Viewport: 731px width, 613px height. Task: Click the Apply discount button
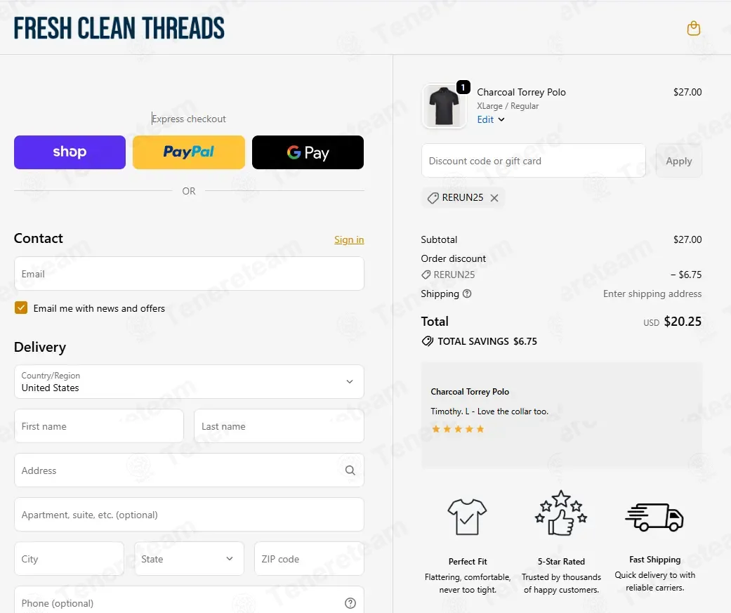click(679, 161)
